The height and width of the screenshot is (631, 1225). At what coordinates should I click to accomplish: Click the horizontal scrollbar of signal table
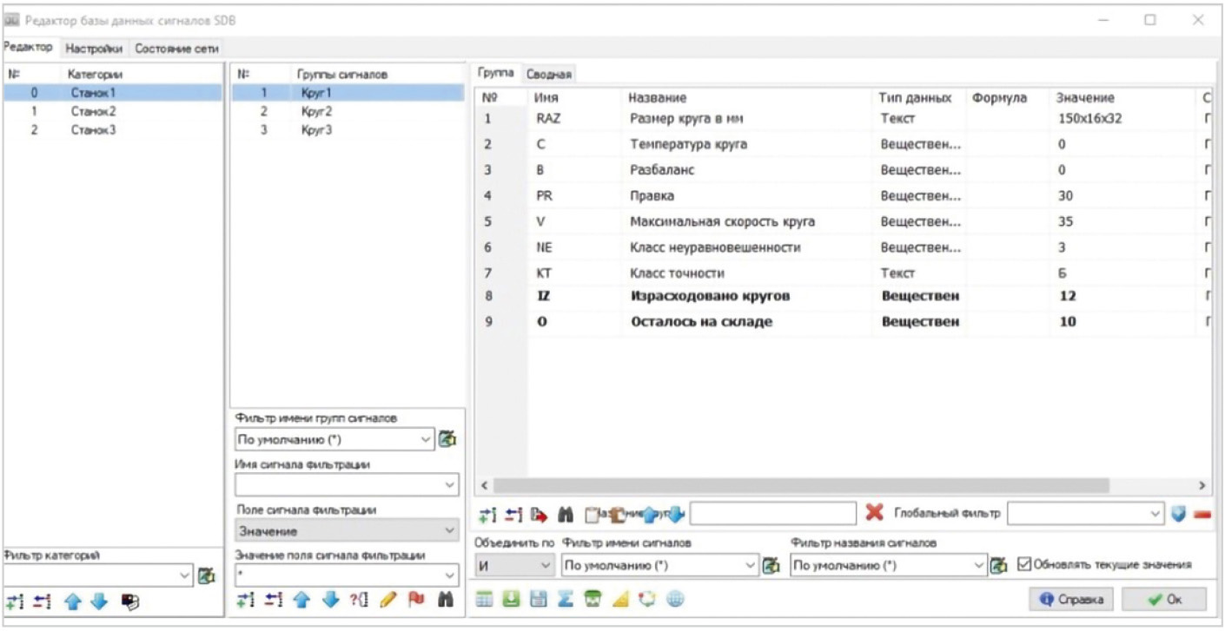[799, 485]
